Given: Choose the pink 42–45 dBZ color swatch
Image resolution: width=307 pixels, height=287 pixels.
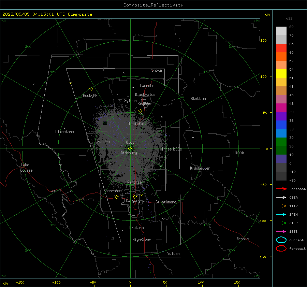Looking at the screenshot, I should pos(281,99).
